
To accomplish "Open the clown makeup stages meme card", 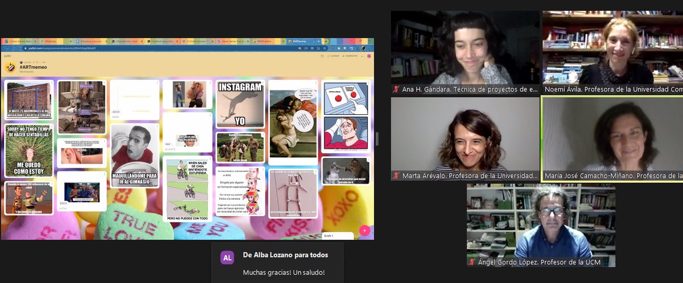I will coord(240,191).
